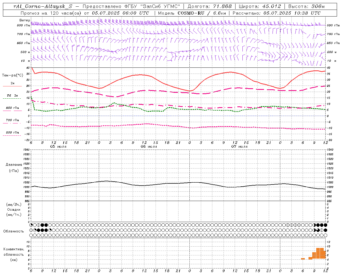Viewport: 341px width, 273px height.
Task: Click the forecast start time 05.07.2025 06:00 UTC
Action: 120,13
